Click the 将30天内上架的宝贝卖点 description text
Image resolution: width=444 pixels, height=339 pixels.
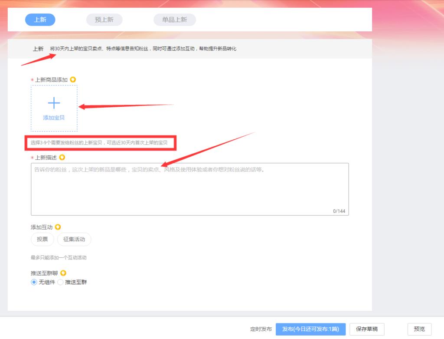143,49
